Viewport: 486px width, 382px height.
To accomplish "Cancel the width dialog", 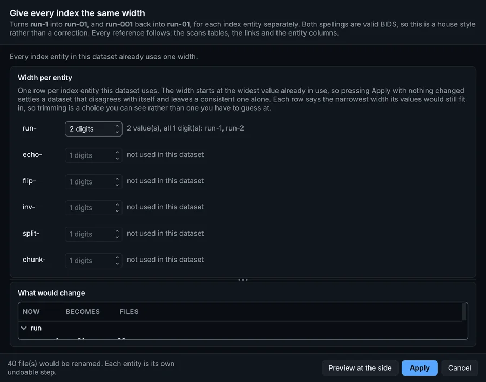I will pyautogui.click(x=460, y=368).
